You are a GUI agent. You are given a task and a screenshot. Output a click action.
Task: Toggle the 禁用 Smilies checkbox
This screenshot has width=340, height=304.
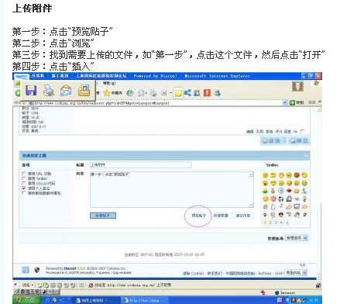click(24, 178)
